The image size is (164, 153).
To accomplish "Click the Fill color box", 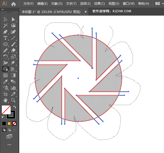I will [x=6, y=110].
